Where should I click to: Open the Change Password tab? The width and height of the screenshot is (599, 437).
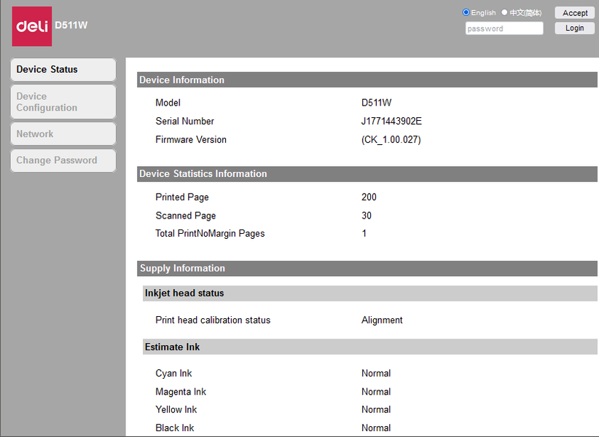[x=63, y=160]
